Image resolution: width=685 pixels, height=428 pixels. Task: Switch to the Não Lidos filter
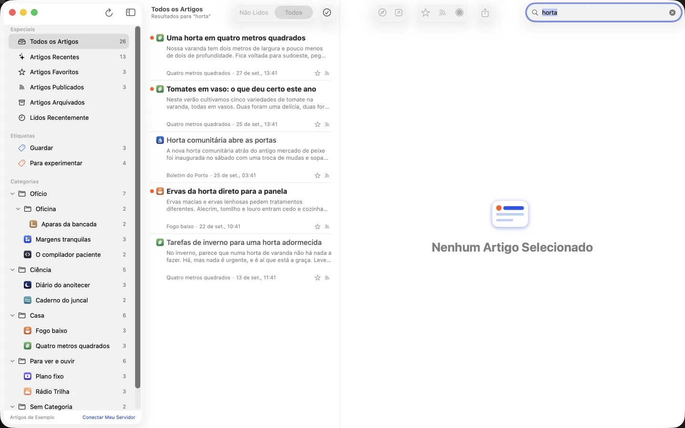click(x=254, y=13)
